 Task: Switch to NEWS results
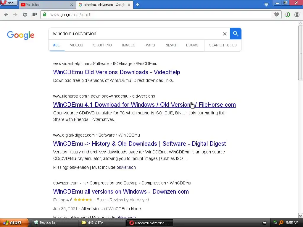coord(171,45)
